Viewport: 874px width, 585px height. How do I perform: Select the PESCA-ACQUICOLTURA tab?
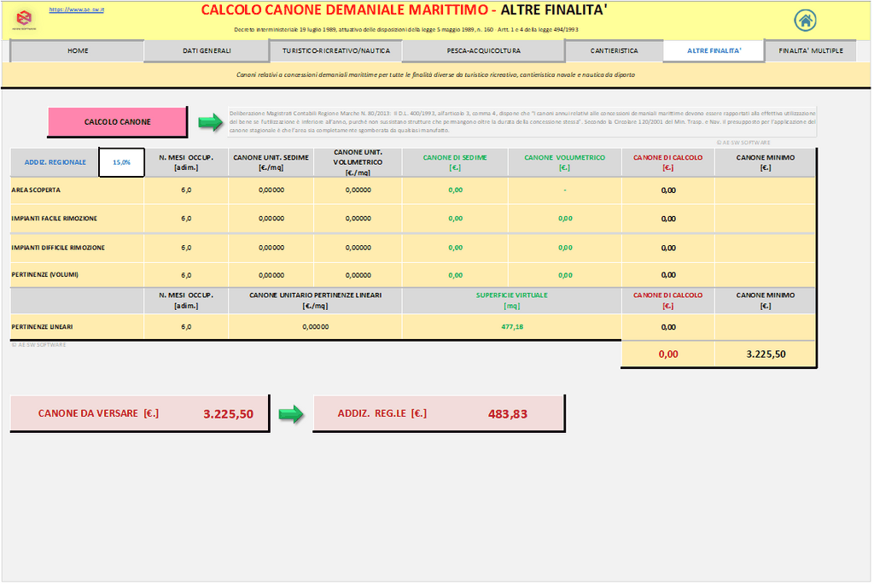pyautogui.click(x=483, y=51)
